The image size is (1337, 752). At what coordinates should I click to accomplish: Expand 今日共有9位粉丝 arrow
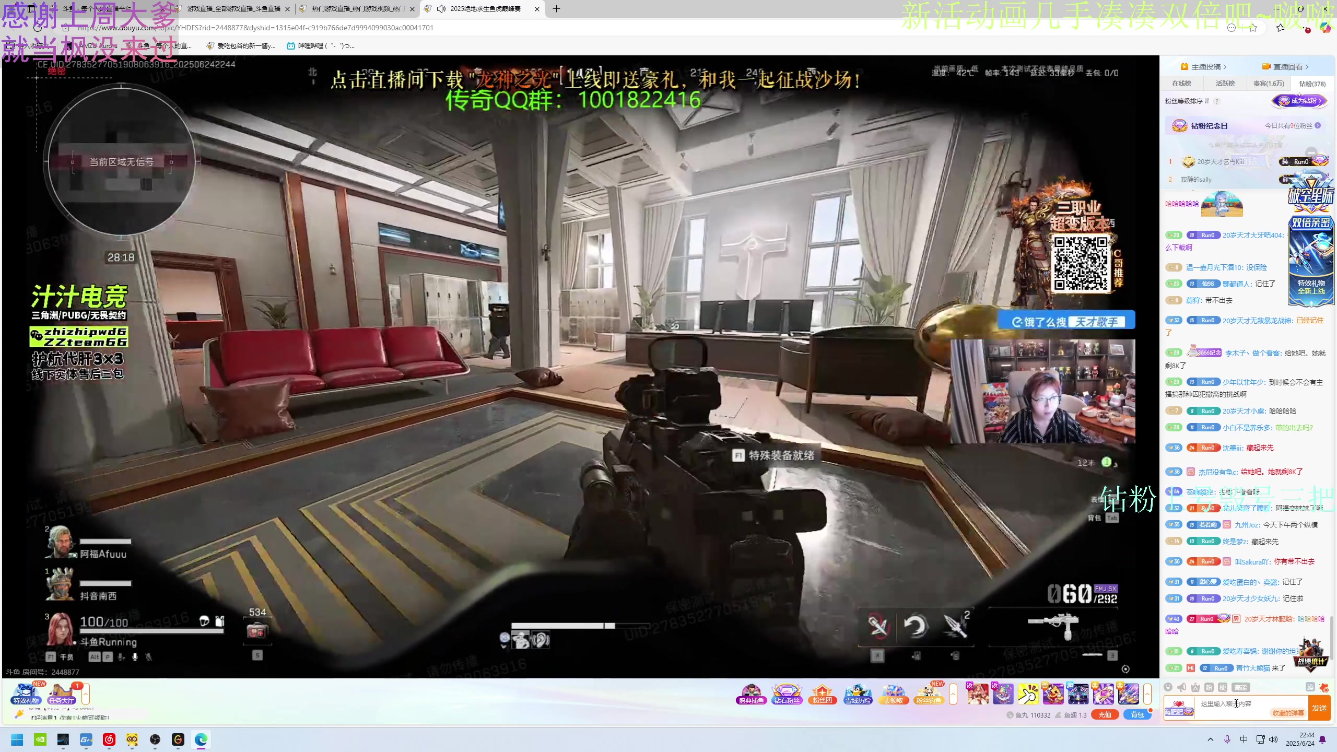click(x=1318, y=125)
